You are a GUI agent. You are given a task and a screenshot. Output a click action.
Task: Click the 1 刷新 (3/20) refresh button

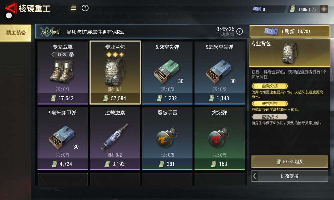coord(290,31)
